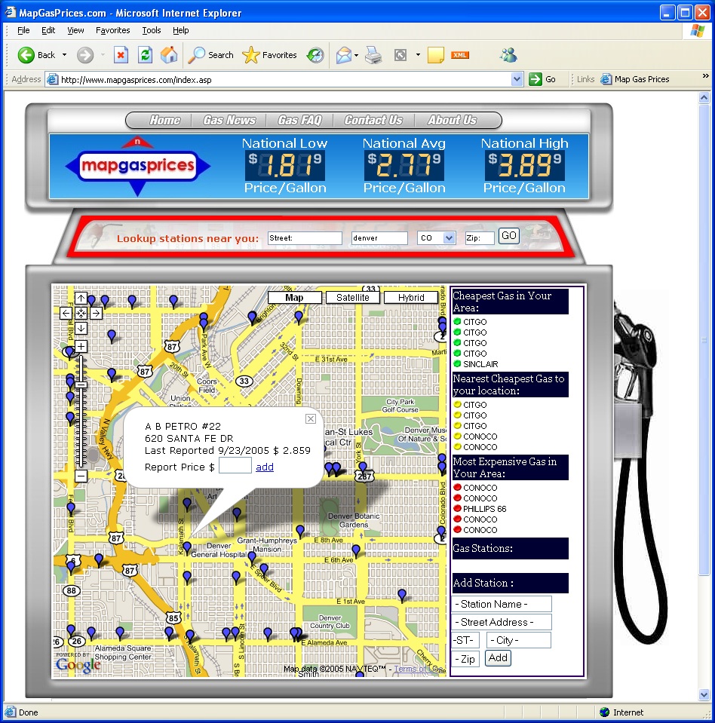Pan map up with the up arrow
The image size is (715, 723).
[x=81, y=299]
